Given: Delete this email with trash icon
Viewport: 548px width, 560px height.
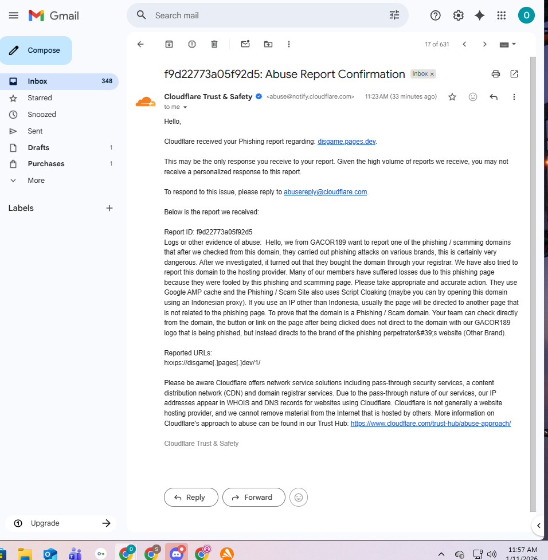Looking at the screenshot, I should pyautogui.click(x=214, y=44).
